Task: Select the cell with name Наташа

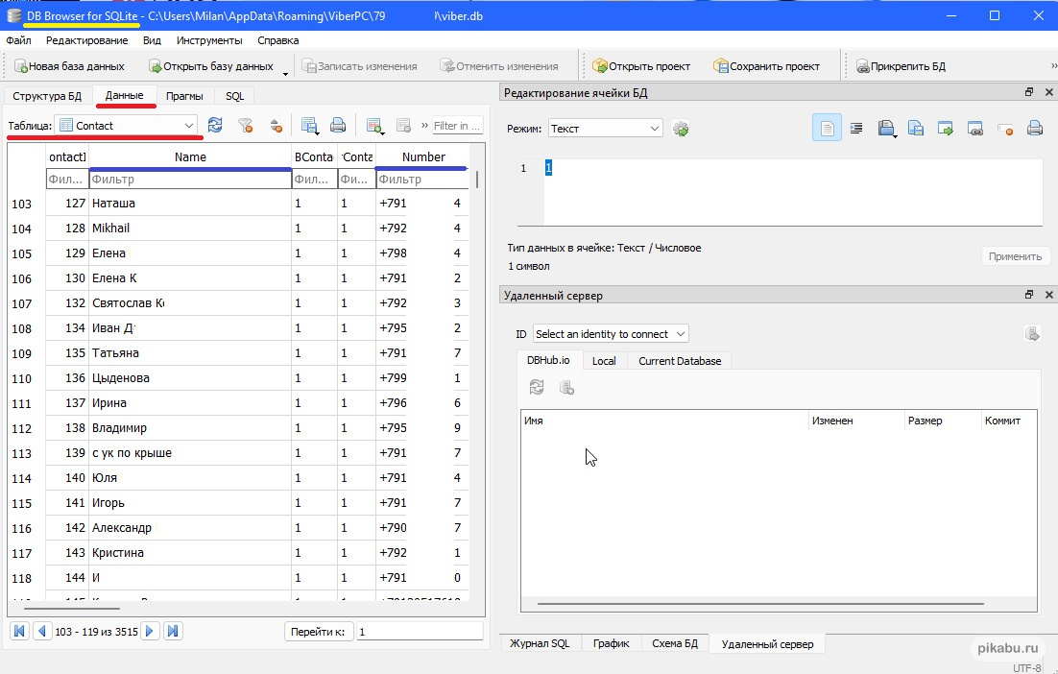Action: [190, 204]
